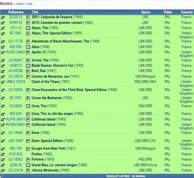This screenshot has height=178, width=194.
Task: Sort the list by Title header
Action: click(x=35, y=12)
